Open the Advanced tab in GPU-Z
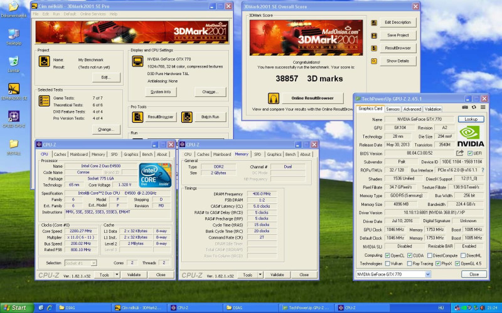Screen dimensions: 502x313 pyautogui.click(x=412, y=109)
